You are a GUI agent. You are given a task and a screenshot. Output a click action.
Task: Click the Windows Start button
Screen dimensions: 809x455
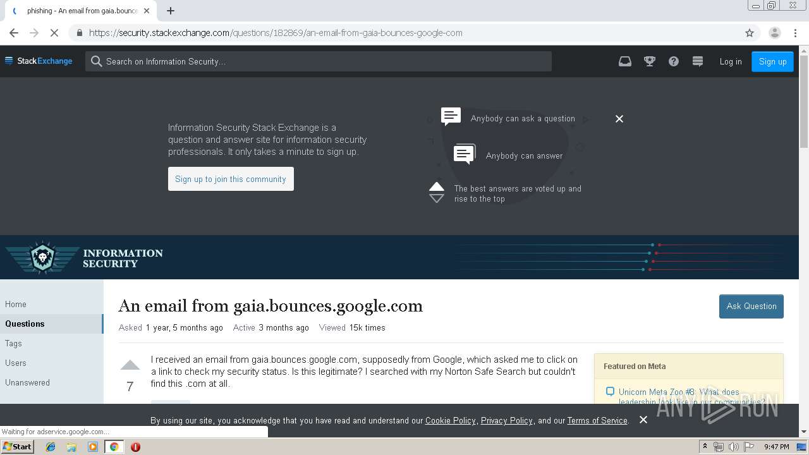point(18,447)
